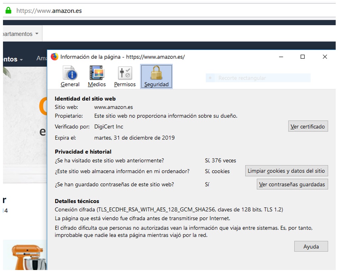Click the Ver certificado button

pos(308,126)
